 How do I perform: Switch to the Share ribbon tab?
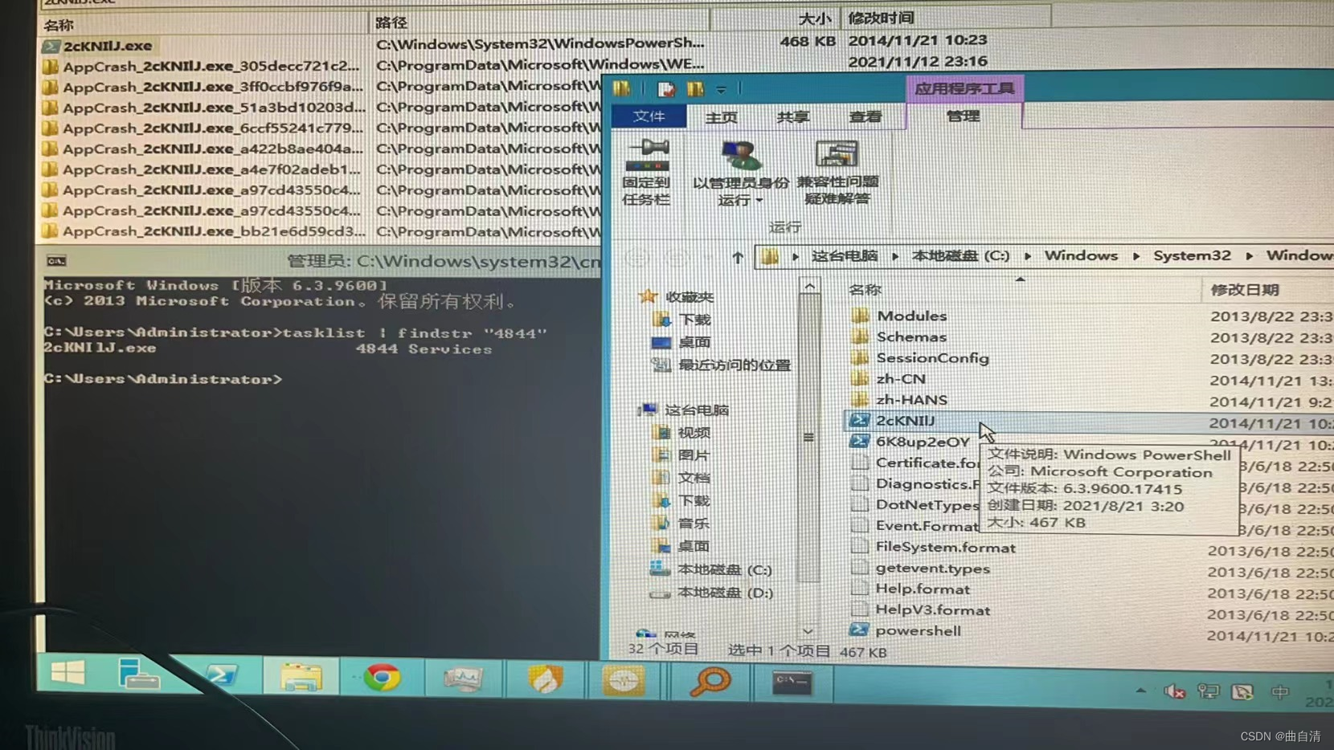[792, 117]
